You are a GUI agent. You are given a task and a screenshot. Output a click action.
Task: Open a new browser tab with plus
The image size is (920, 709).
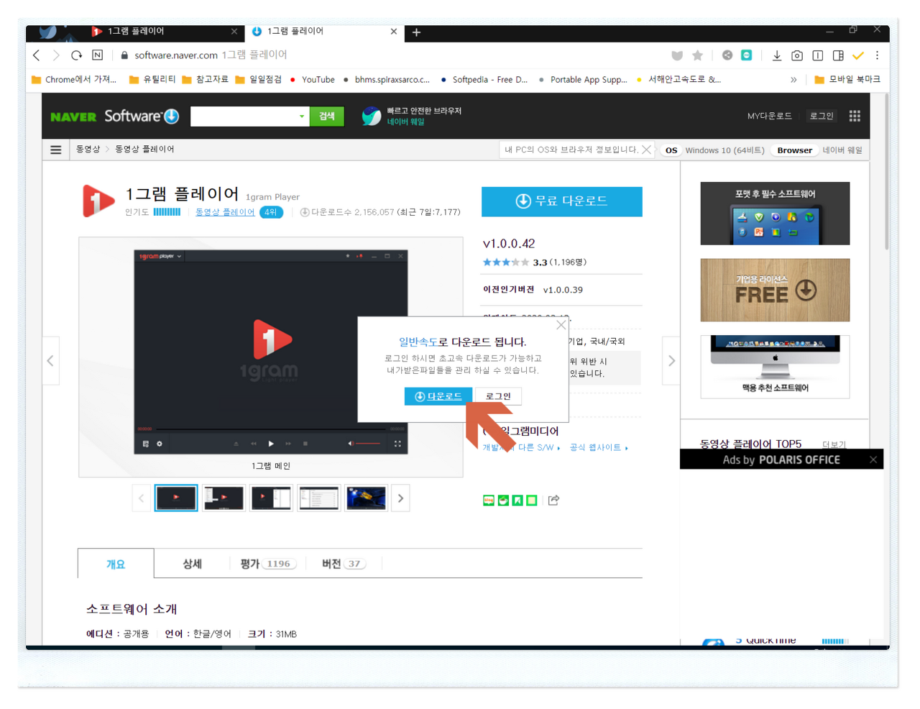click(x=416, y=32)
